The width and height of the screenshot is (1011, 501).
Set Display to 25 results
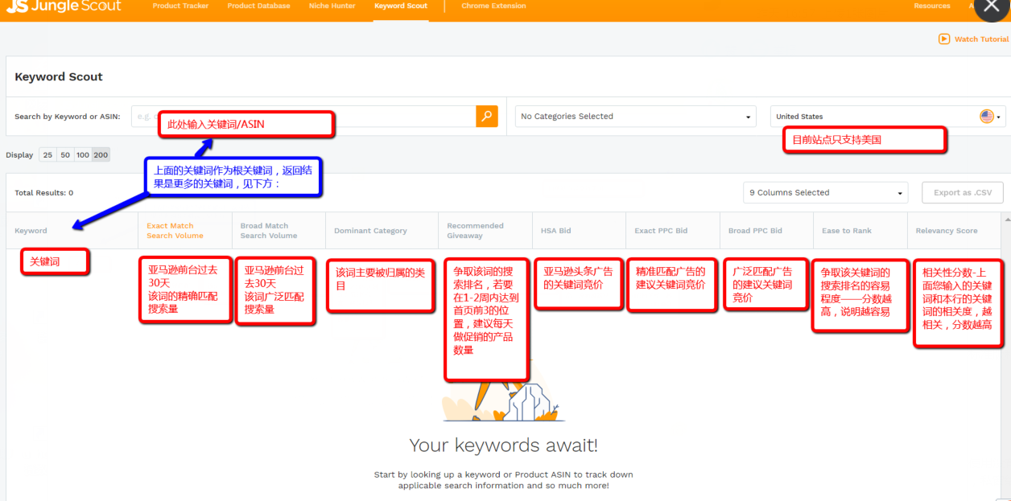click(47, 154)
